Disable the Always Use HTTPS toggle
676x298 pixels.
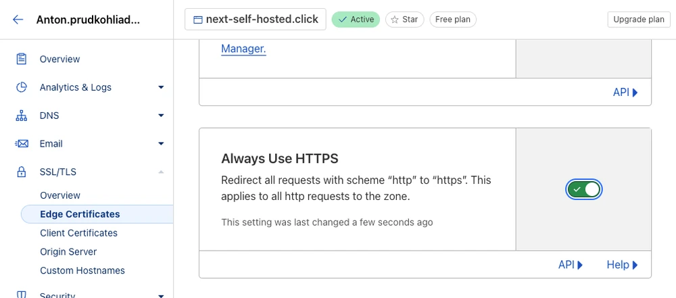583,190
